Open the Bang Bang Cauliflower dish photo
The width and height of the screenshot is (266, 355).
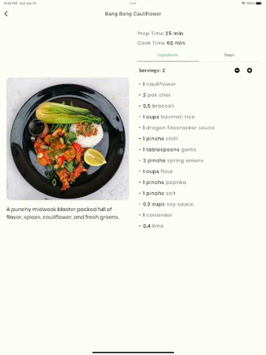[68, 139]
